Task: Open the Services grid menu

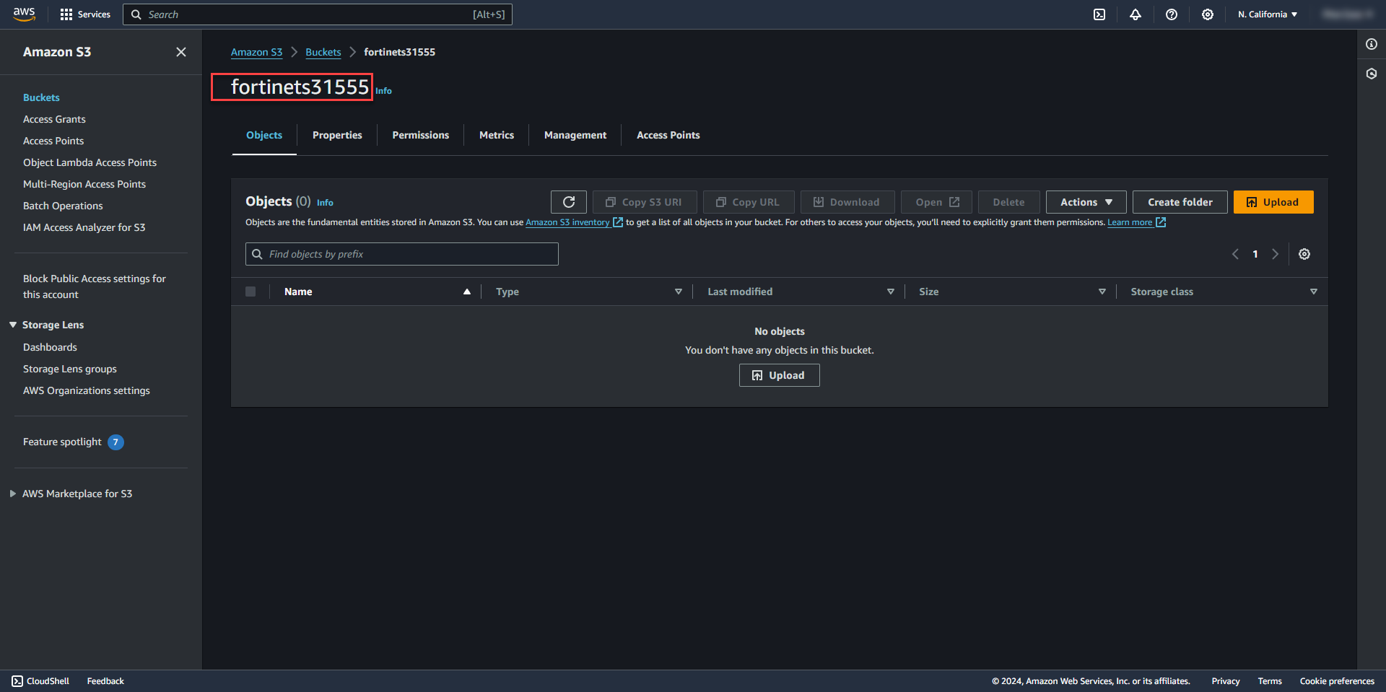Action: tap(85, 14)
